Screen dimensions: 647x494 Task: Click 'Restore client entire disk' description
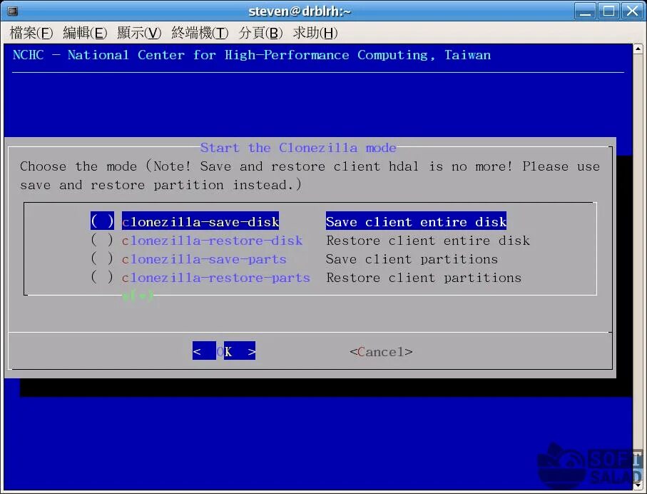point(428,241)
